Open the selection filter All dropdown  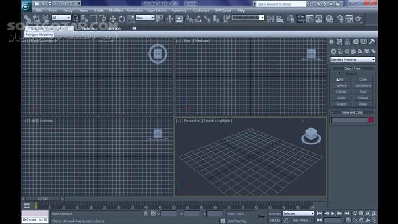61,18
